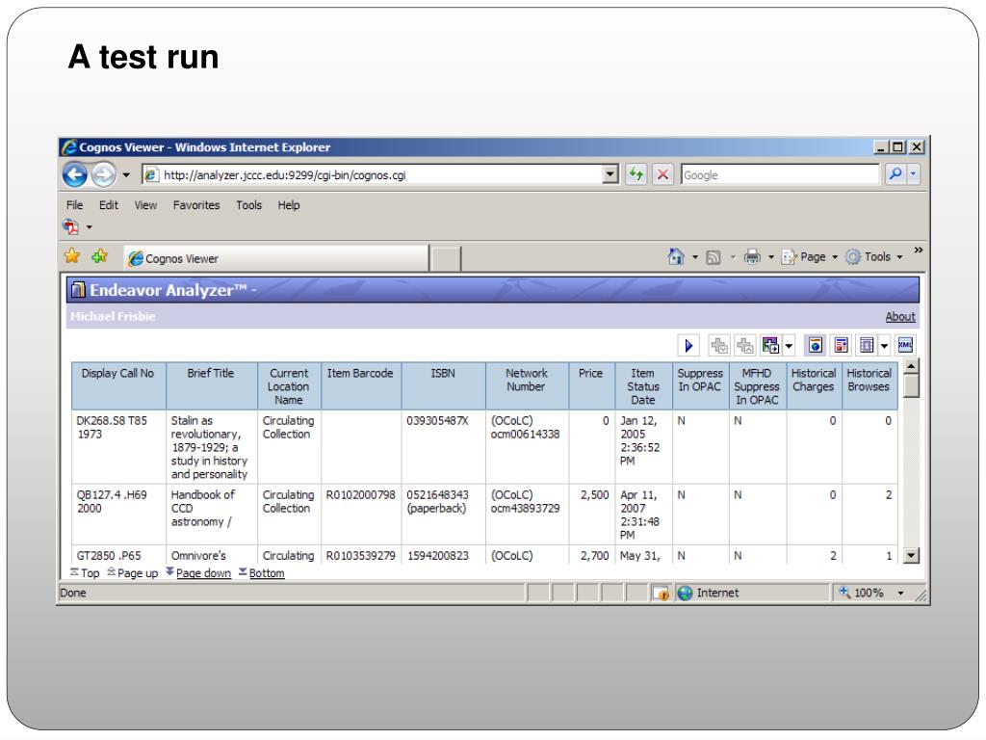The width and height of the screenshot is (986, 740).
Task: Open a new blank browser tab
Action: [x=446, y=258]
